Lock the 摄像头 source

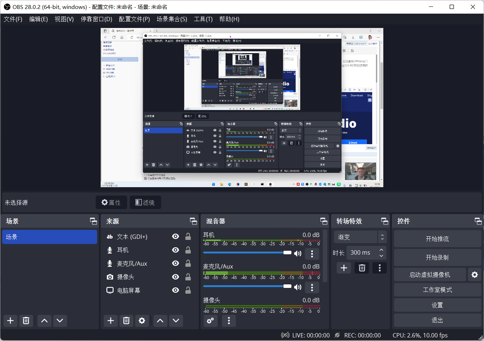pos(188,277)
